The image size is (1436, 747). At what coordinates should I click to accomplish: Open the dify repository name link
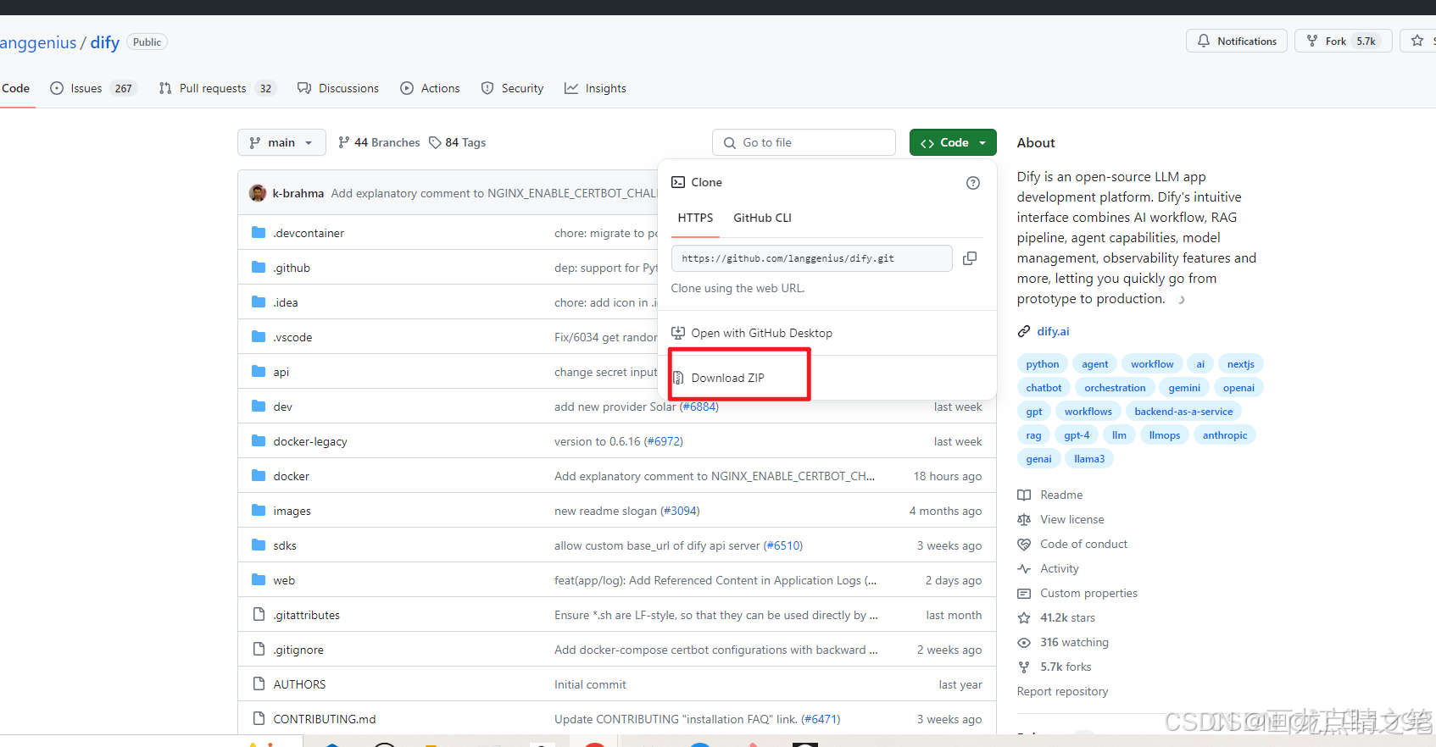tap(105, 42)
